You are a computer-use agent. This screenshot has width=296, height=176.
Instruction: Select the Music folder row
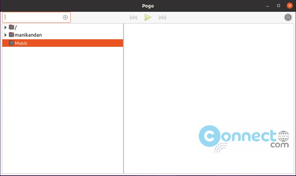pyautogui.click(x=63, y=43)
